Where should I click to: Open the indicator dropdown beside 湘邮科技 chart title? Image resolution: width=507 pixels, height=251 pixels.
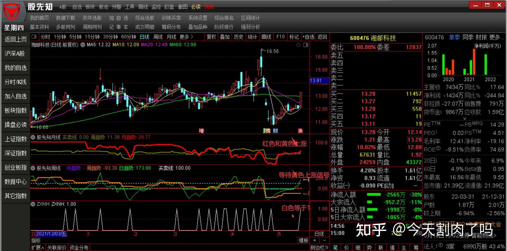[82, 45]
